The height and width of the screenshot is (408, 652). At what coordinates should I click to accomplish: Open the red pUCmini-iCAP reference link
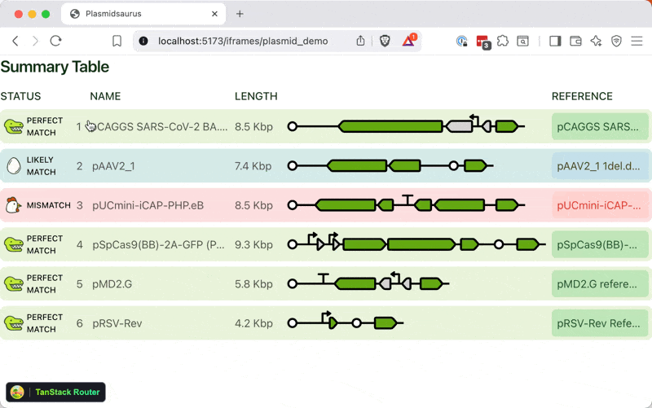click(x=600, y=205)
